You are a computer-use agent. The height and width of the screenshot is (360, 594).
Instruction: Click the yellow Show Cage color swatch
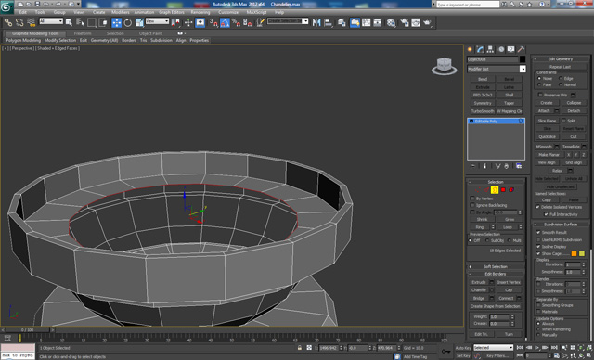point(582,253)
